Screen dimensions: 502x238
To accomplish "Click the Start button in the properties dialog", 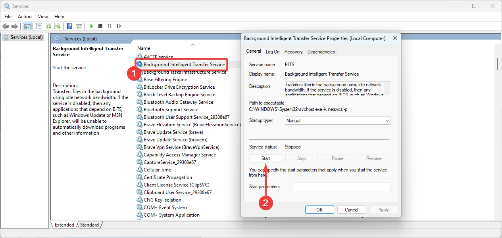I will (x=266, y=158).
